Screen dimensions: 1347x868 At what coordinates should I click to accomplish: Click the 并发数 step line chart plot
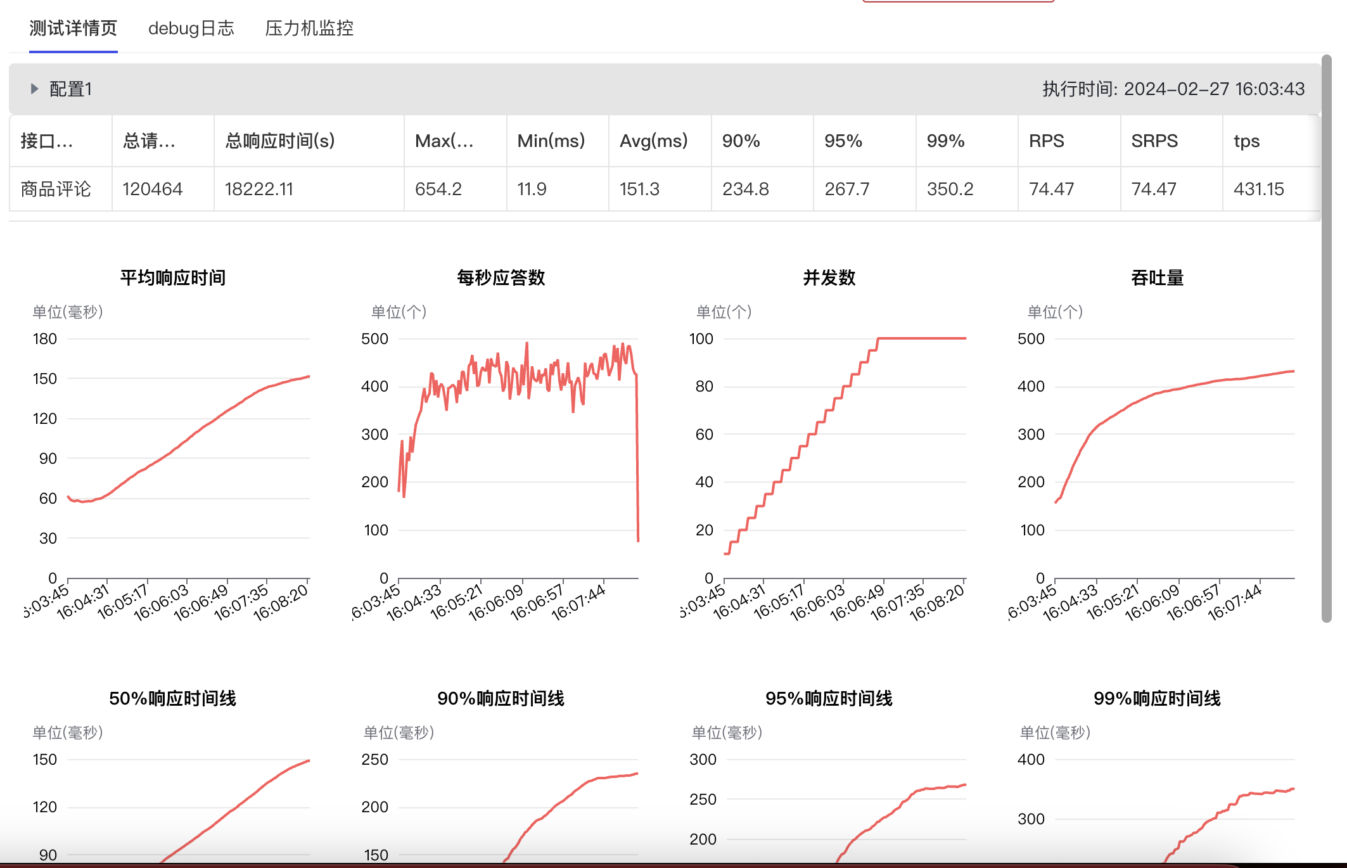[x=845, y=458]
